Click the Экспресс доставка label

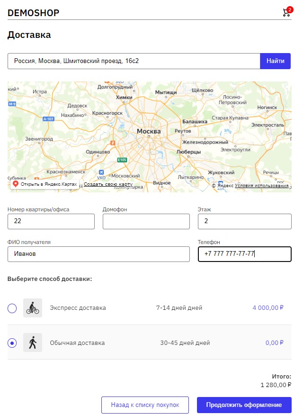(78, 308)
